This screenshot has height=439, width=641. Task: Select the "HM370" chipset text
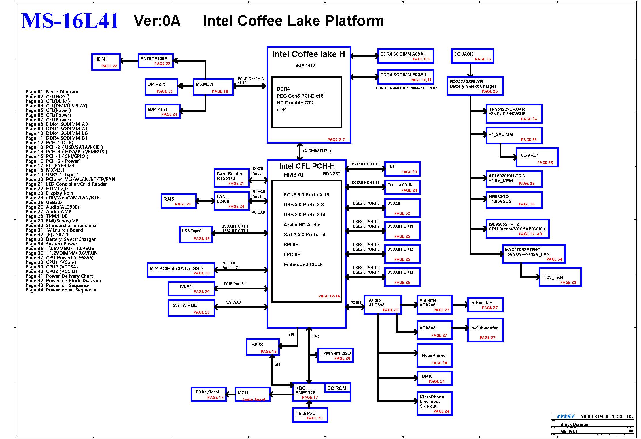pos(294,175)
